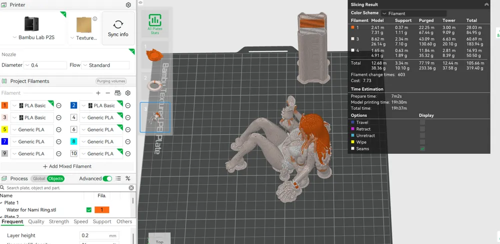The image size is (500, 244).
Task: Open Purging volumes settings
Action: click(111, 81)
